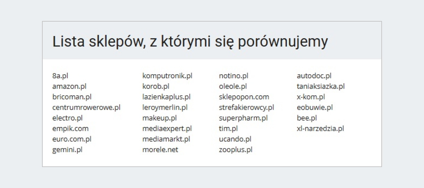Open the bricoman.pl store link

pyautogui.click(x=72, y=97)
